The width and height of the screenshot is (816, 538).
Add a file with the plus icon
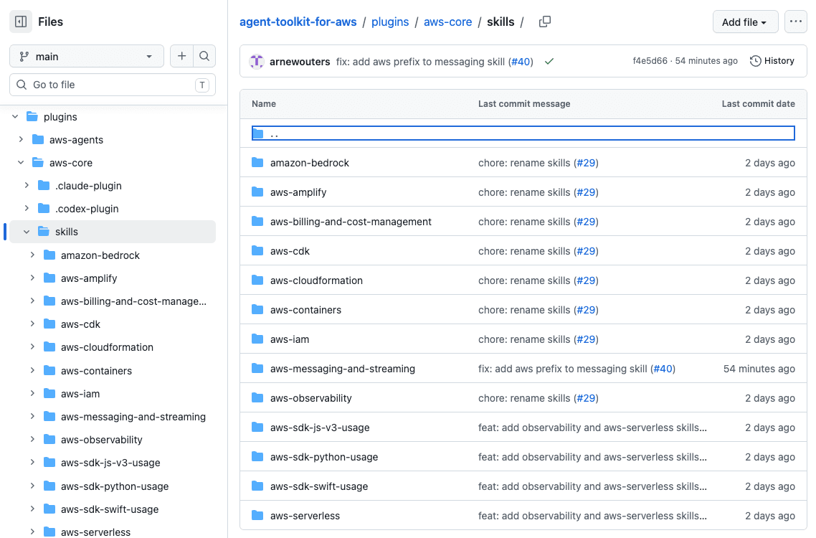[x=181, y=56]
